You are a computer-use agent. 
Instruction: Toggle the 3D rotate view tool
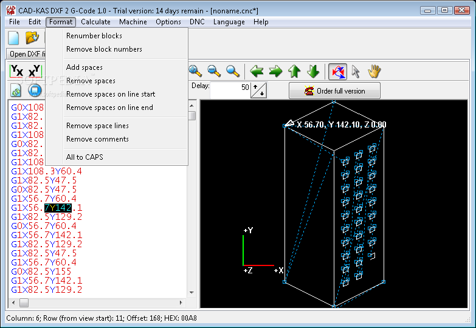(337, 72)
